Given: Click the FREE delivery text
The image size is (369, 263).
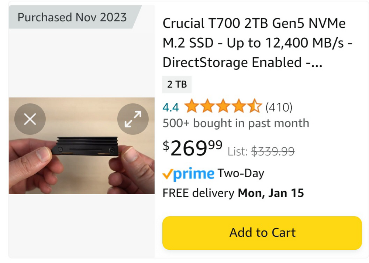Looking at the screenshot, I should [x=199, y=193].
